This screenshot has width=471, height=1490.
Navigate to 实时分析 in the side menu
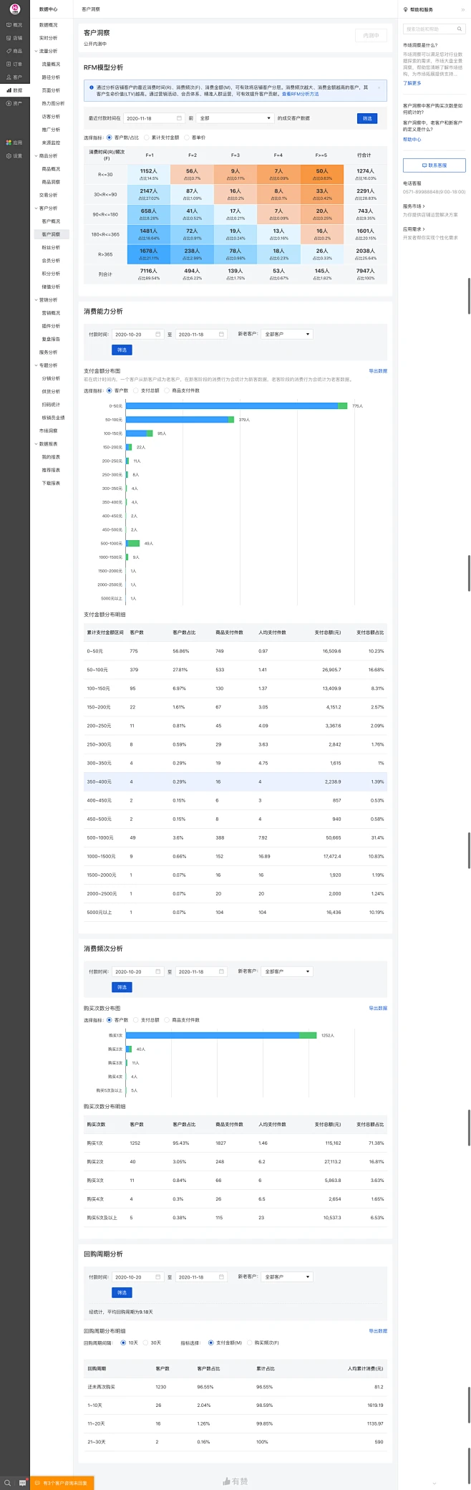(49, 38)
